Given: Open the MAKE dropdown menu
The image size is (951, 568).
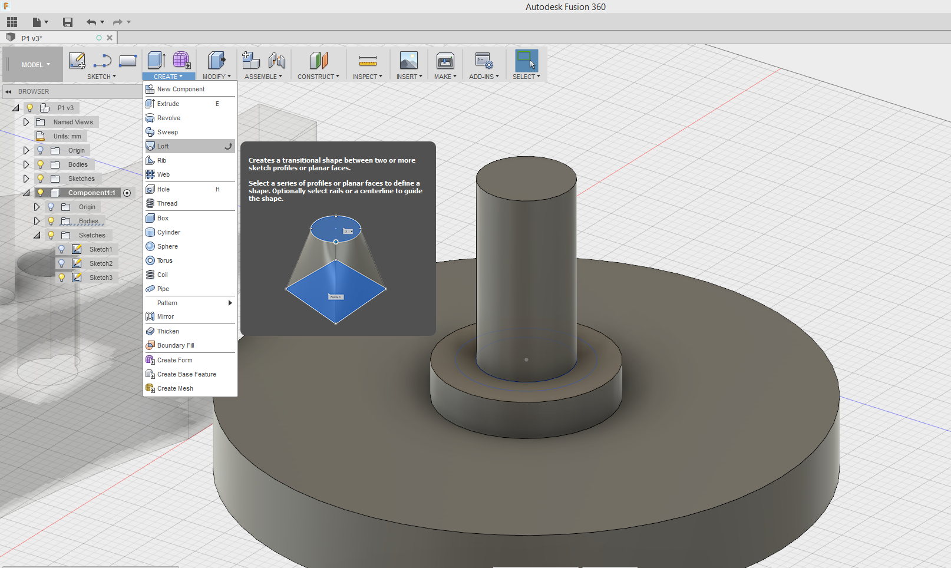Looking at the screenshot, I should click(x=445, y=77).
